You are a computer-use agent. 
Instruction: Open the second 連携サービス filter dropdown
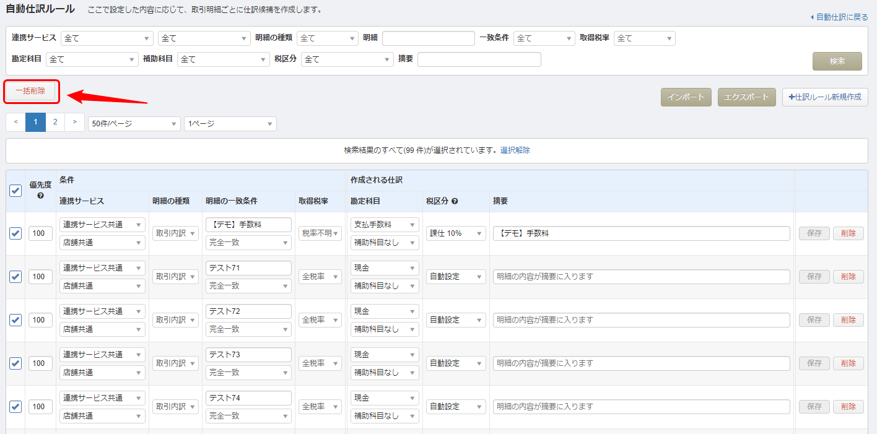[204, 38]
